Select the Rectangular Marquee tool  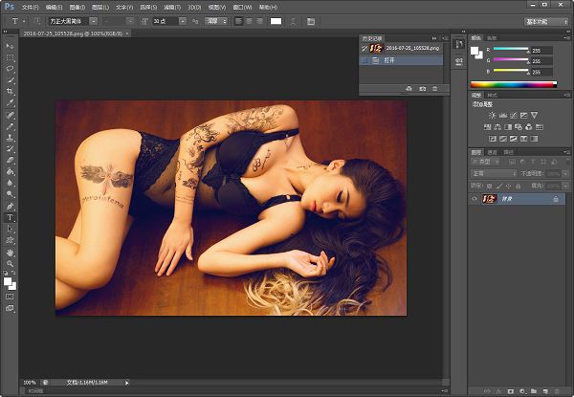click(x=10, y=57)
